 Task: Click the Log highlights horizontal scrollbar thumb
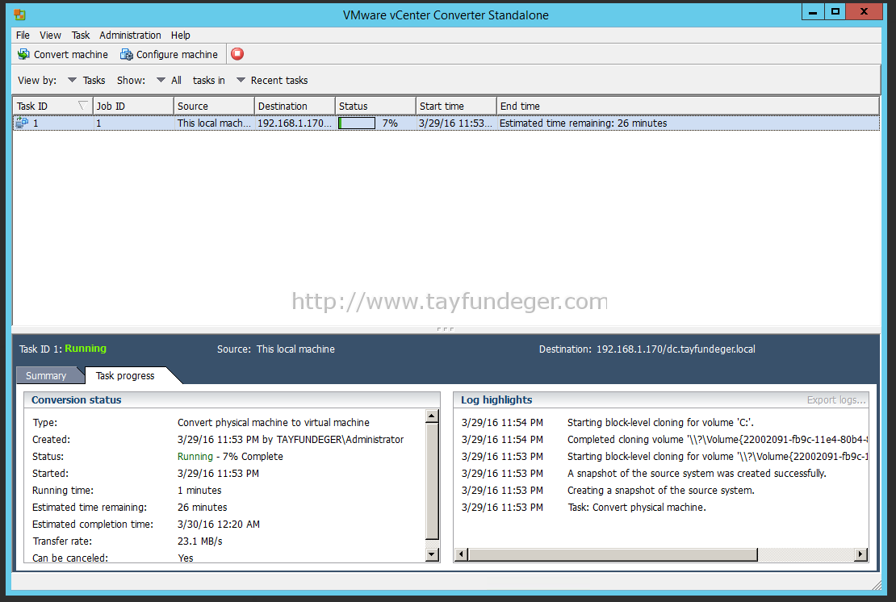(x=613, y=554)
